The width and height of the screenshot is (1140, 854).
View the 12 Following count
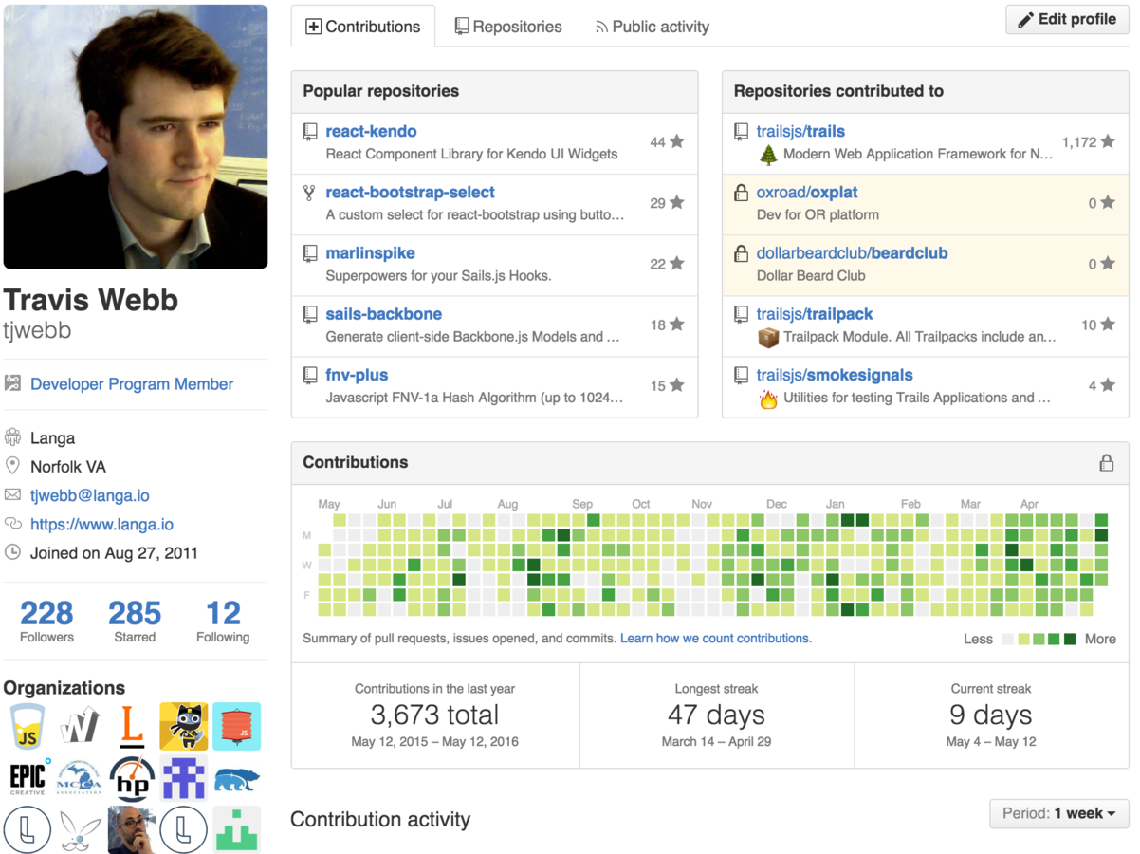pos(223,621)
